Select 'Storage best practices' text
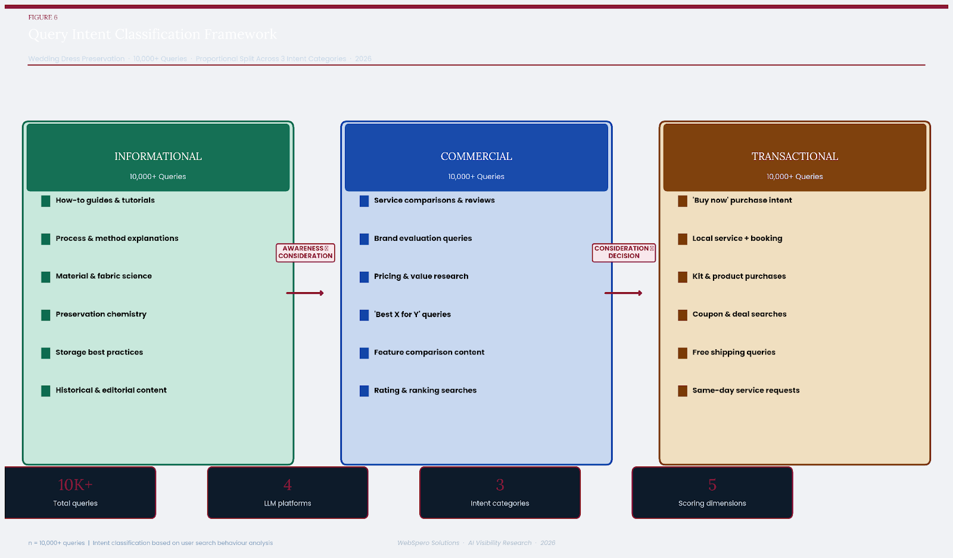Screen dimensions: 953x558 click(x=99, y=352)
